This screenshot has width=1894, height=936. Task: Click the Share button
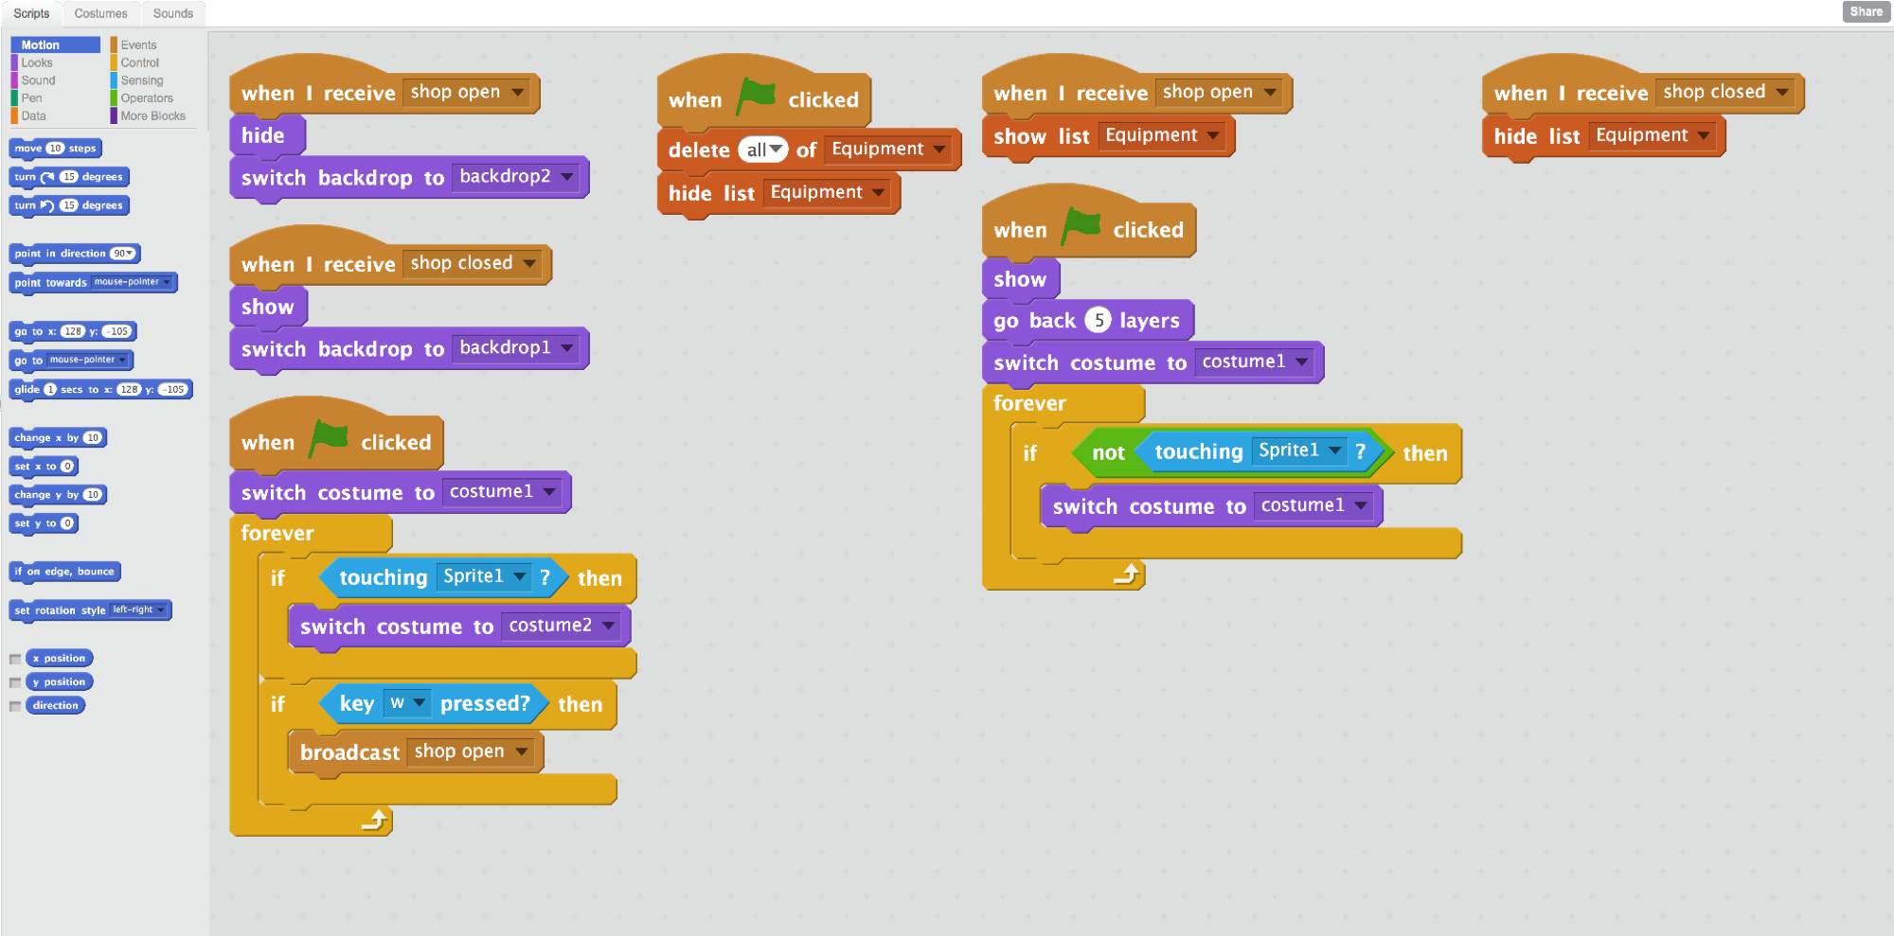click(1865, 10)
